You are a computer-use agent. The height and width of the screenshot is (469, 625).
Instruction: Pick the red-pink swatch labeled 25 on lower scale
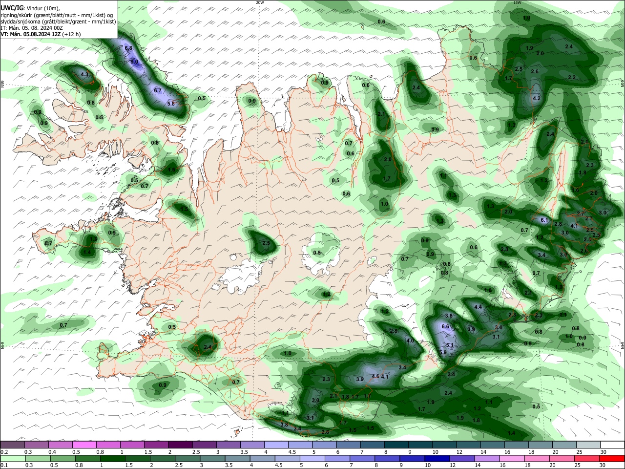(x=587, y=458)
